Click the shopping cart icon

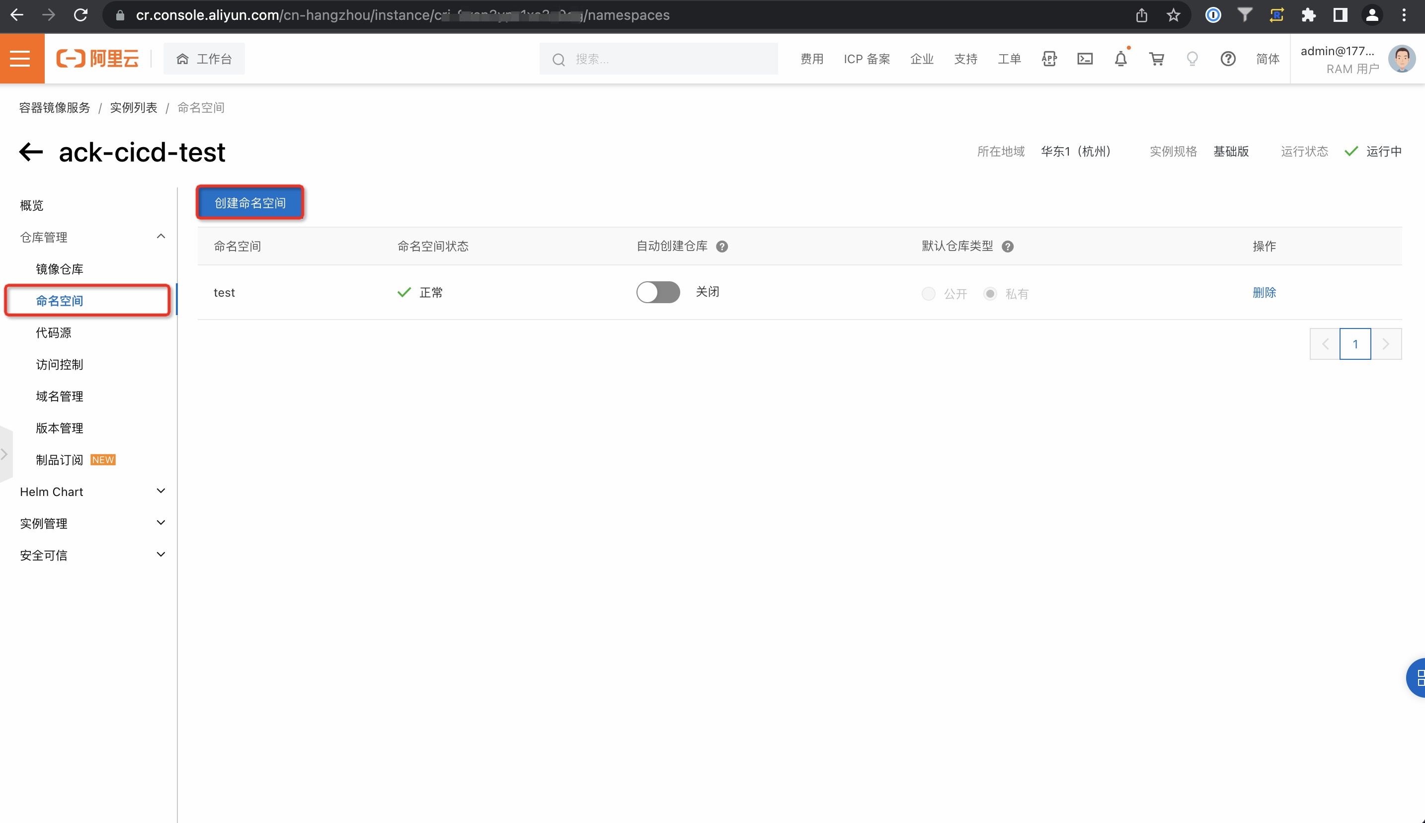1157,59
